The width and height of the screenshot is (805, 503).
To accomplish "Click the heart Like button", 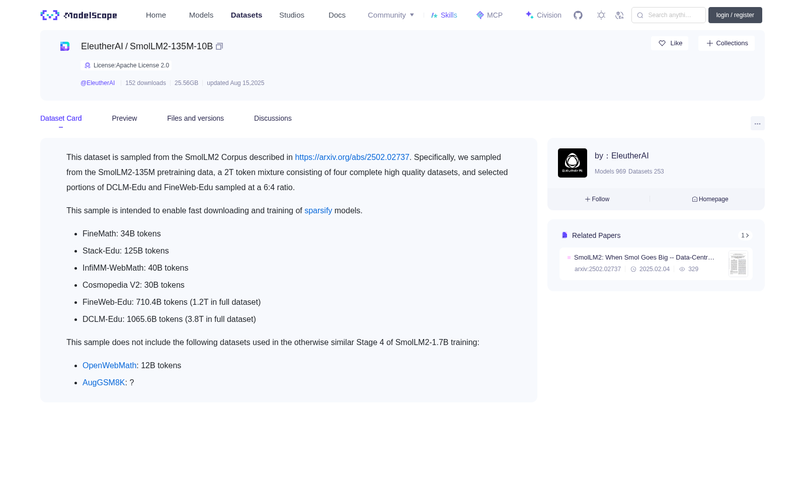I will pyautogui.click(x=670, y=43).
